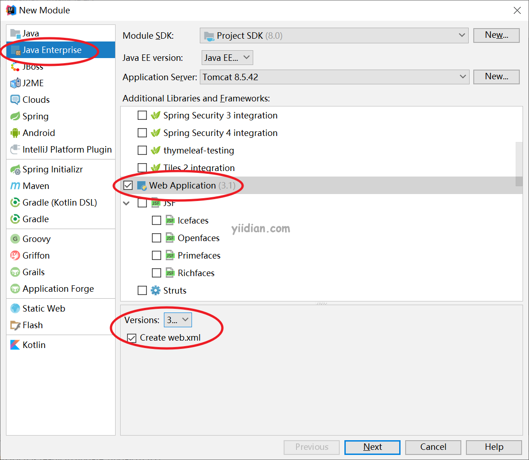Viewport: 529px width, 460px height.
Task: Choose the Android robot icon
Action: click(15, 133)
